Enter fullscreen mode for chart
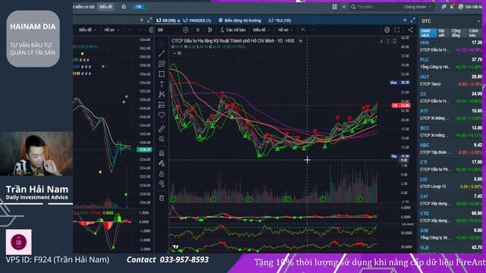This screenshot has height=273, width=486. (397, 30)
